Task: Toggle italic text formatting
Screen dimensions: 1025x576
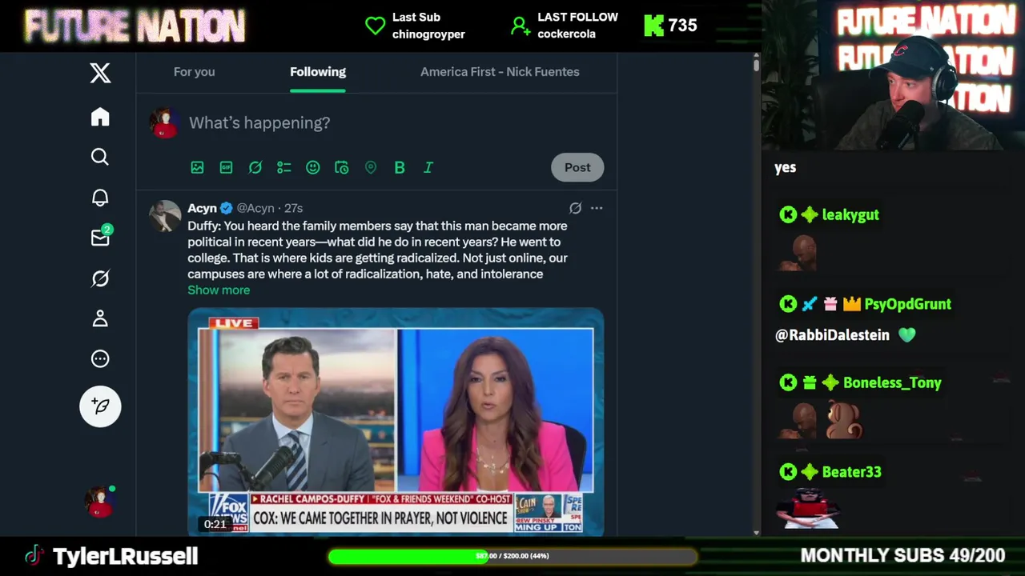Action: (x=428, y=167)
